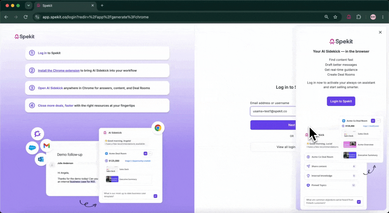This screenshot has width=389, height=213.
Task: Click the Outlook icon in the illustration
Action: (x=41, y=159)
